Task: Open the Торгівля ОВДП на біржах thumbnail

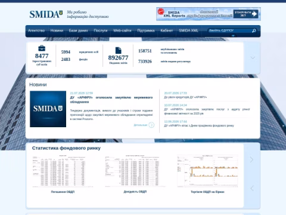Action: pyautogui.click(x=207, y=171)
